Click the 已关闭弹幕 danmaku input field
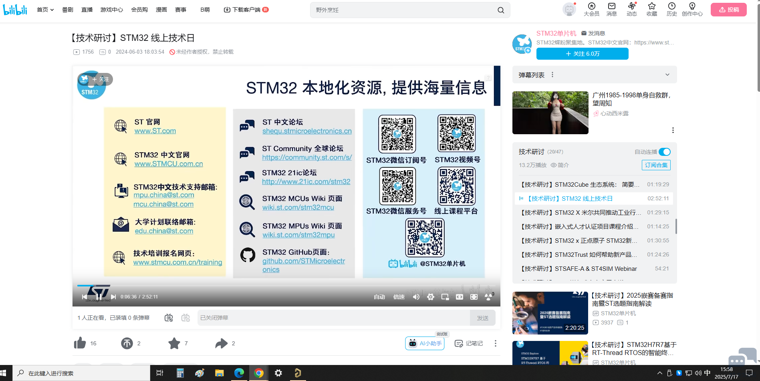 tap(333, 318)
